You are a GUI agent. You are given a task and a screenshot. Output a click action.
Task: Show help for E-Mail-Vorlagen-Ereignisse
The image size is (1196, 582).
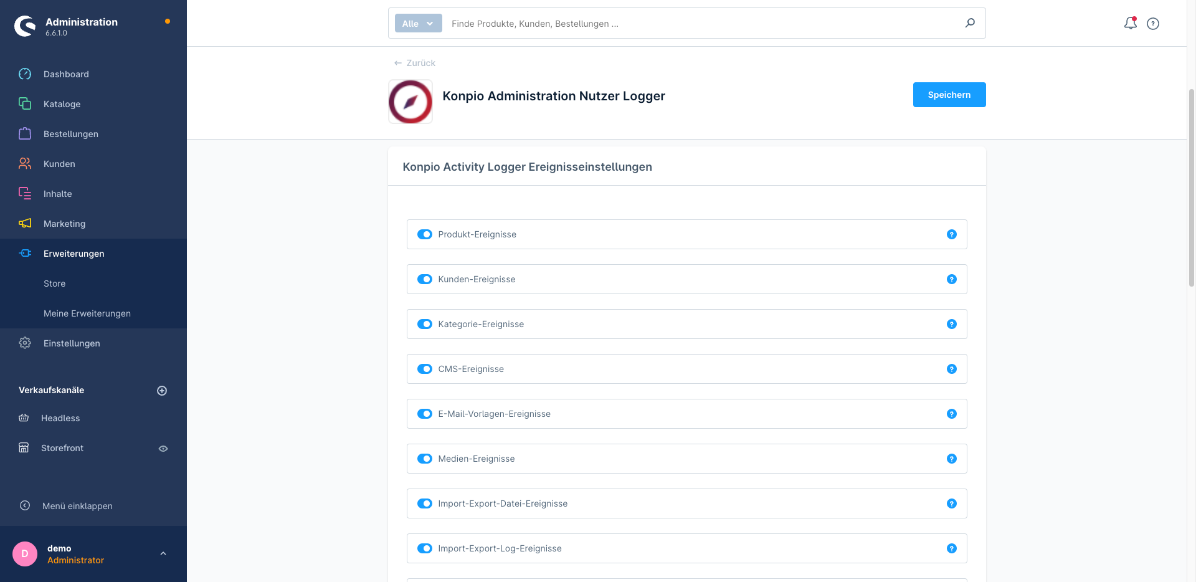[x=952, y=414]
